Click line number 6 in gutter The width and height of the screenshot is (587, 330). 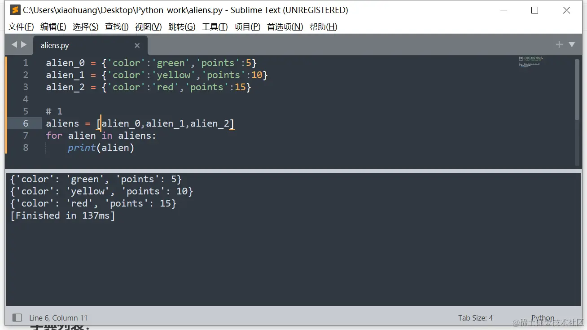[26, 123]
